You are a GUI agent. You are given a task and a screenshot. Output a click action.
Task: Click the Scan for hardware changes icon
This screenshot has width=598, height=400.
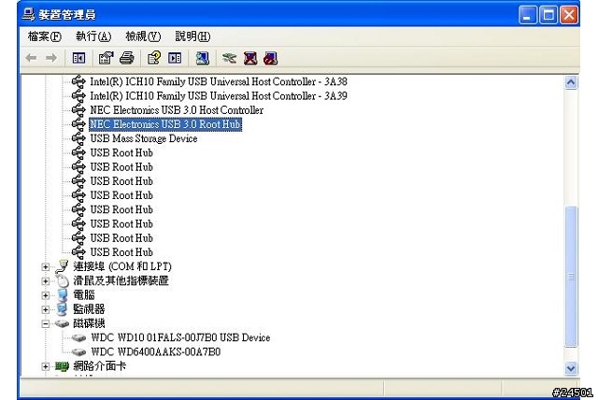click(203, 58)
